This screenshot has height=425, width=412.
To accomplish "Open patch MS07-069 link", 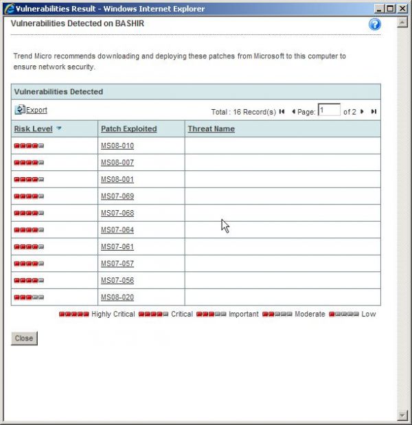I will pyautogui.click(x=117, y=196).
